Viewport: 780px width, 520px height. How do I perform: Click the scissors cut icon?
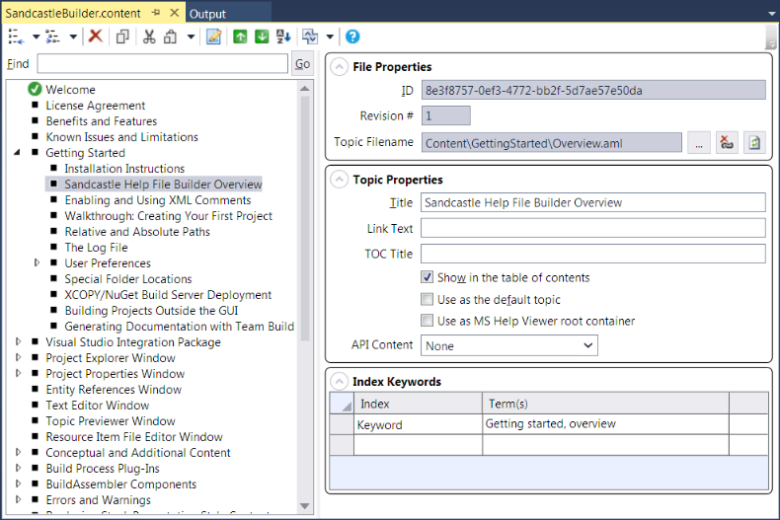(149, 37)
